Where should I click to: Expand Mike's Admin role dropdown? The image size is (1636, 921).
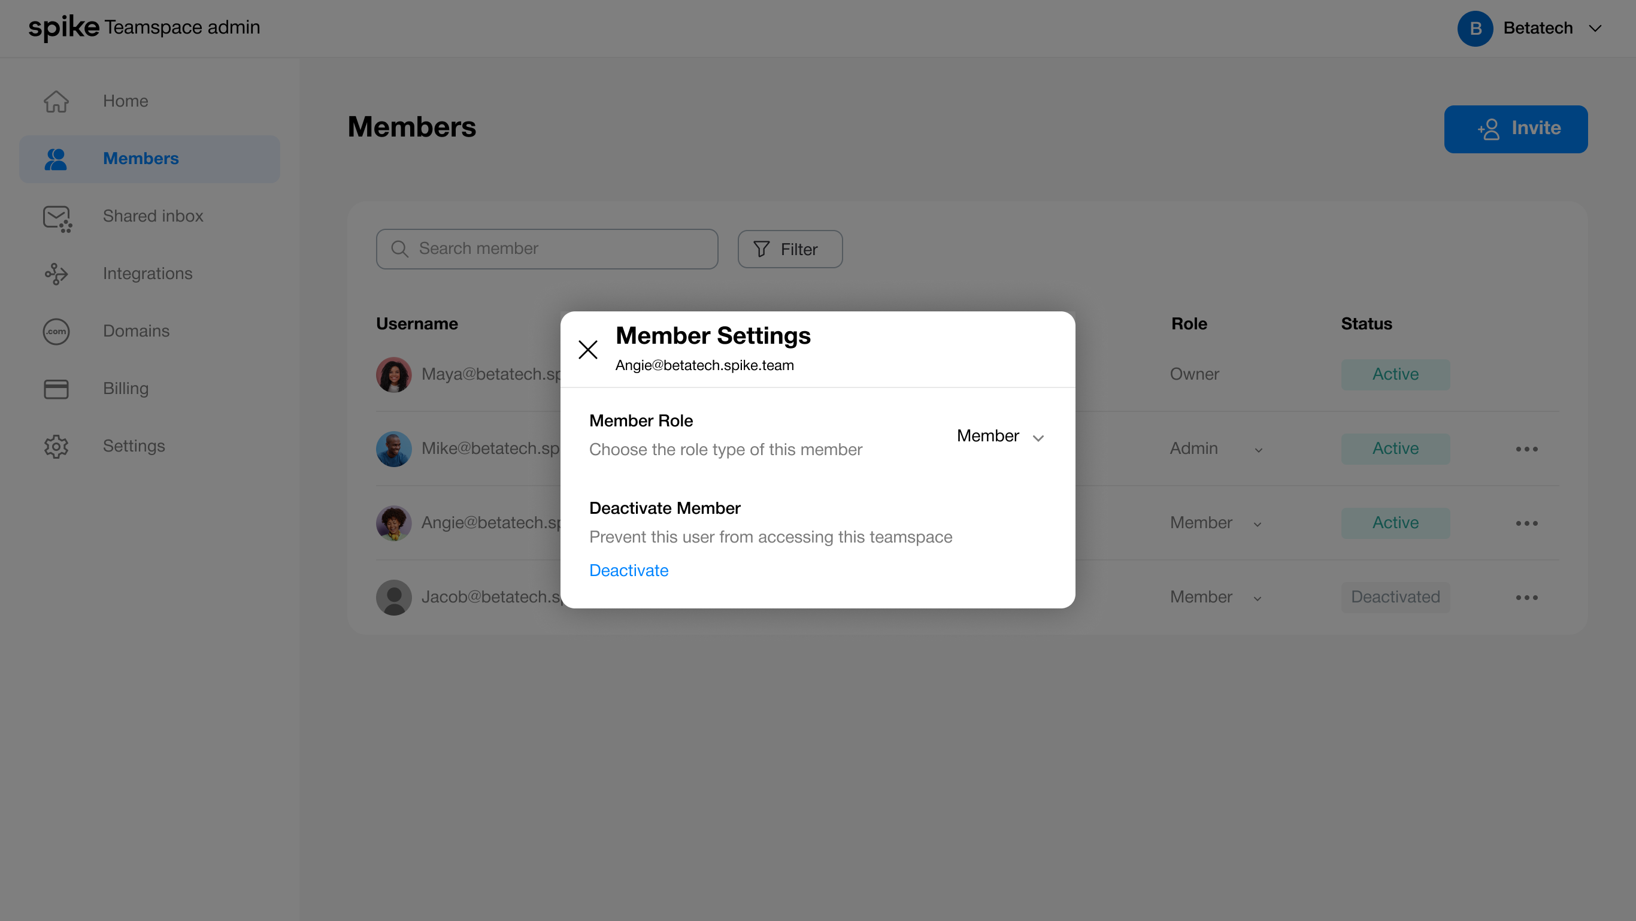click(1258, 450)
